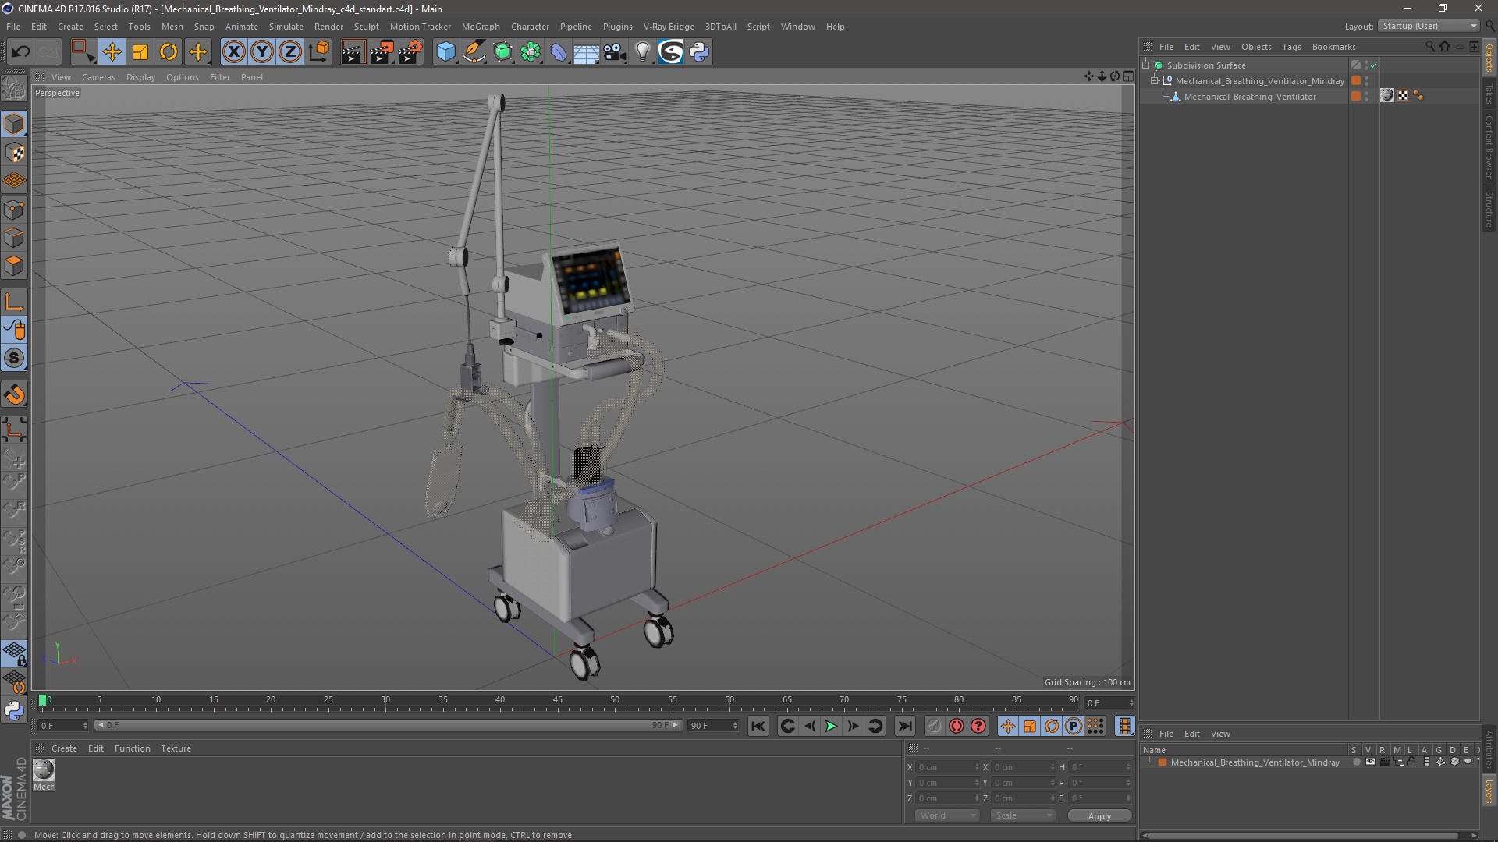Click the Python script icon in toolbar

click(x=700, y=52)
